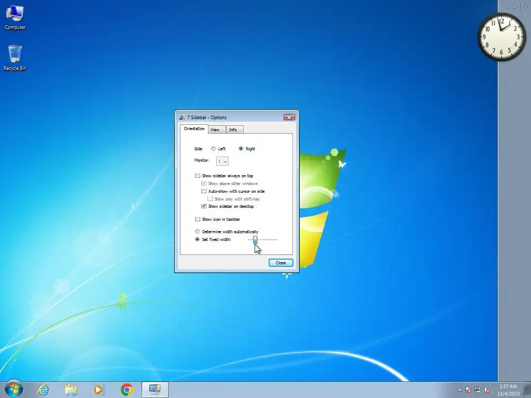
Task: Open the Computer desktop icon
Action: [15, 17]
